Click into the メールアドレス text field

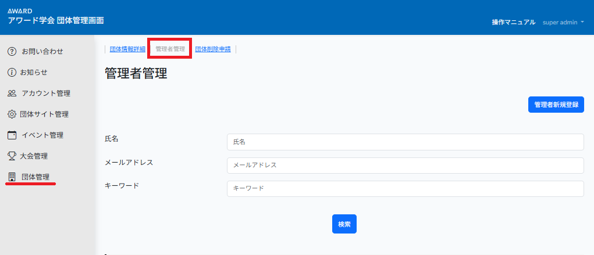point(405,166)
